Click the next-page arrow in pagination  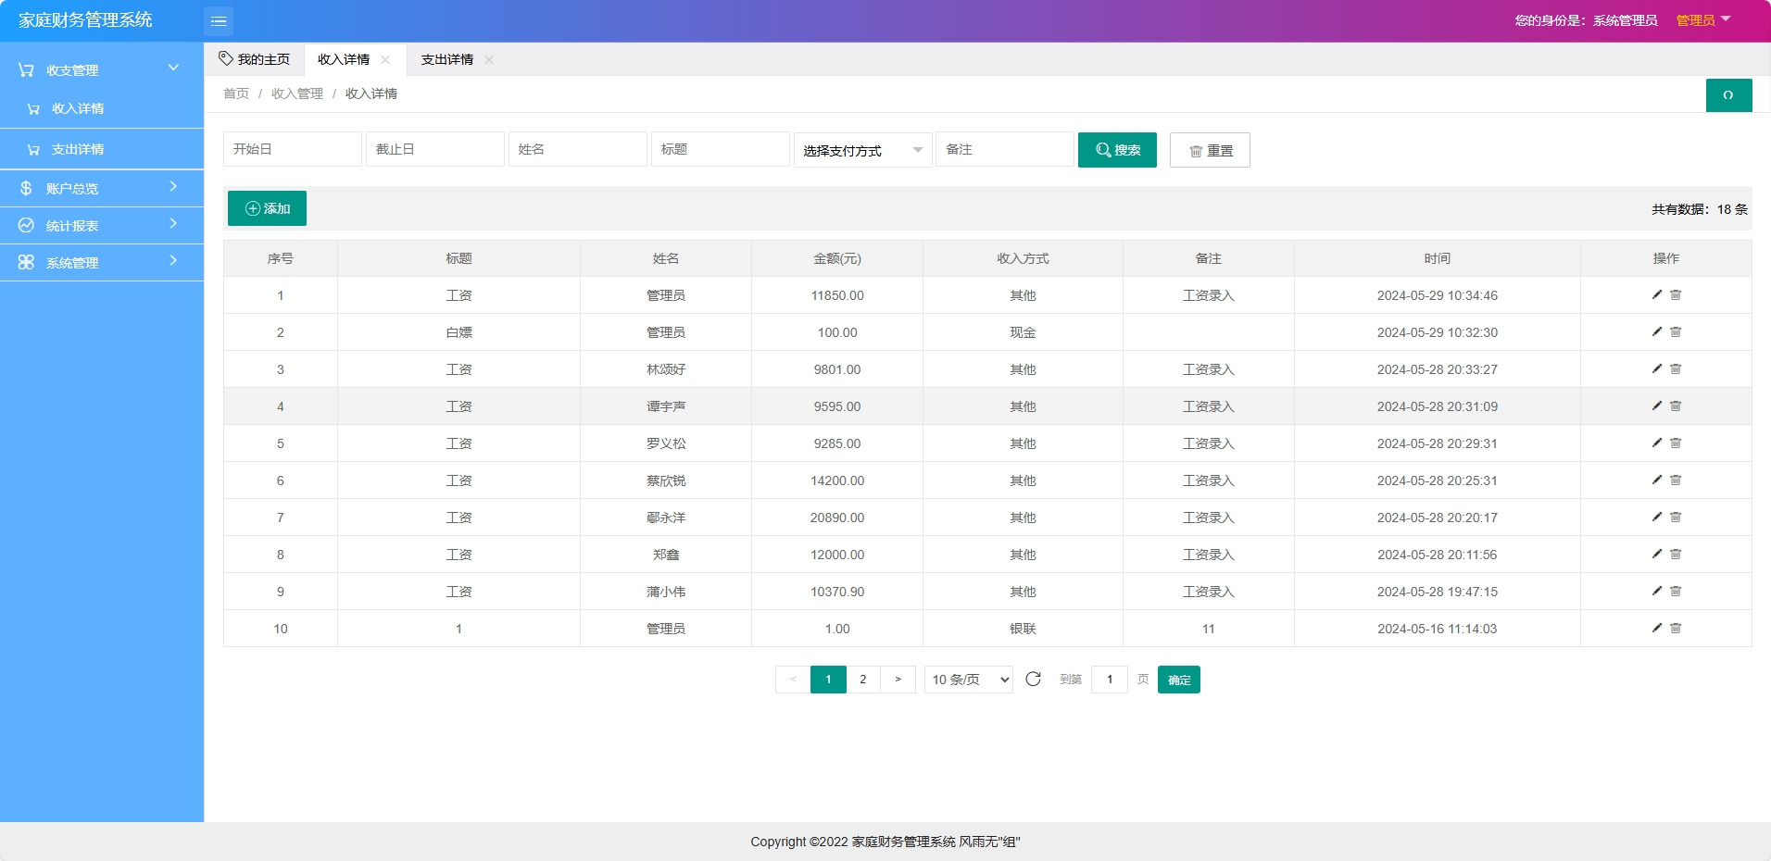click(x=898, y=679)
